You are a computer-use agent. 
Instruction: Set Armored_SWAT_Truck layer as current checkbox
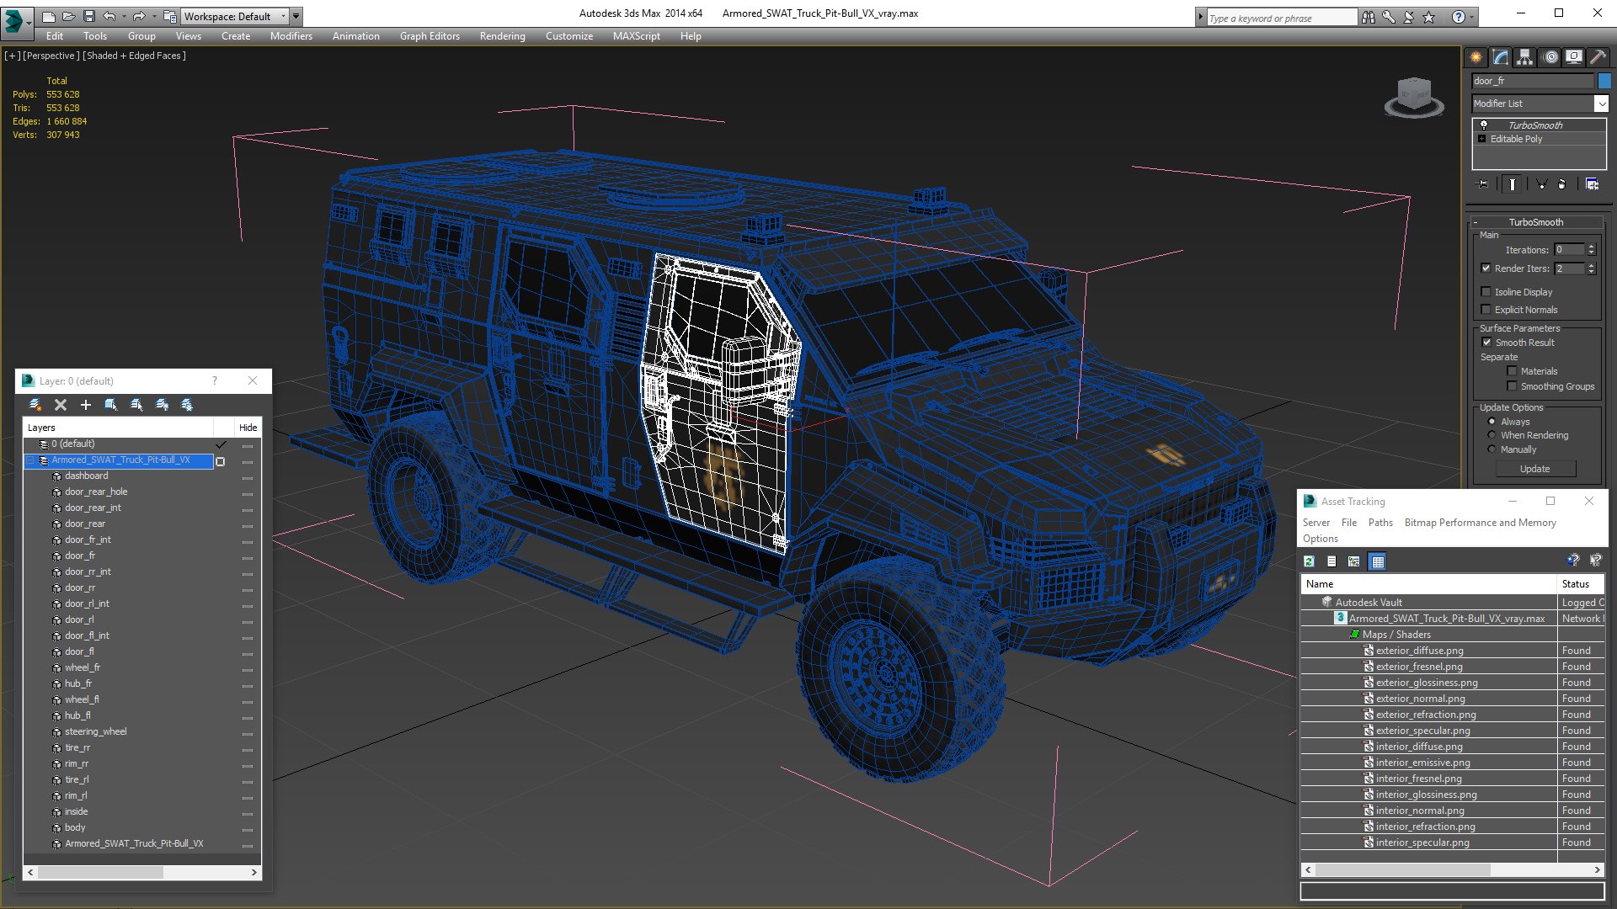tap(221, 461)
